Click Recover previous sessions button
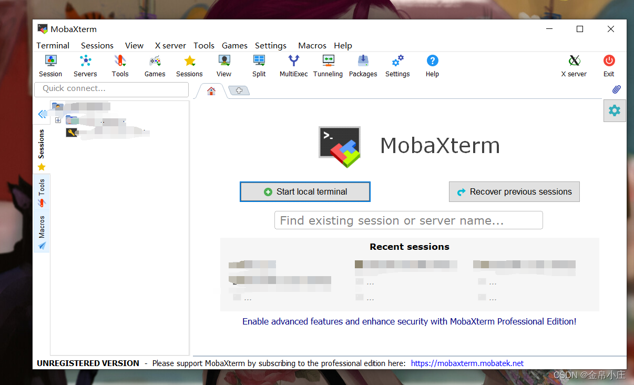The height and width of the screenshot is (385, 634). click(x=514, y=192)
